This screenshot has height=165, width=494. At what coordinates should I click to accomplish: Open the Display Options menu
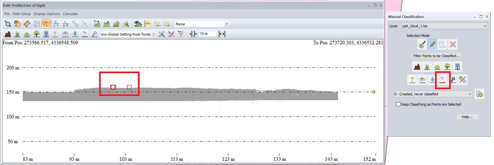coord(47,14)
